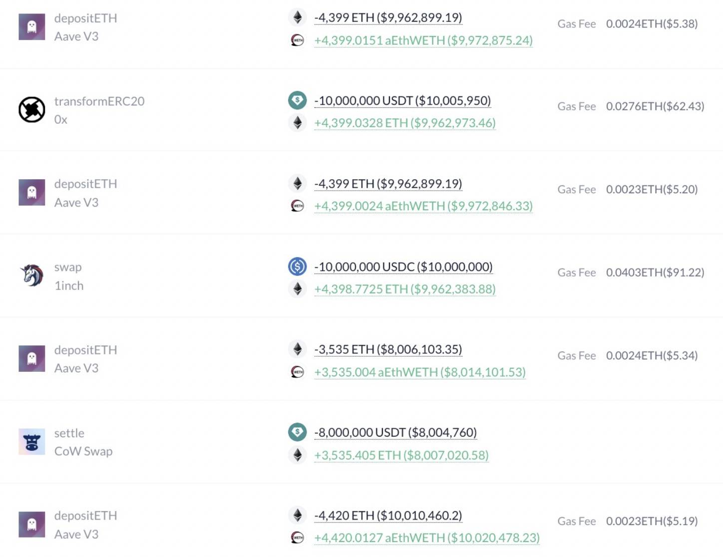Image resolution: width=723 pixels, height=557 pixels.
Task: Click the gas fee 0.0403ETH($91.22) value
Action: (655, 273)
